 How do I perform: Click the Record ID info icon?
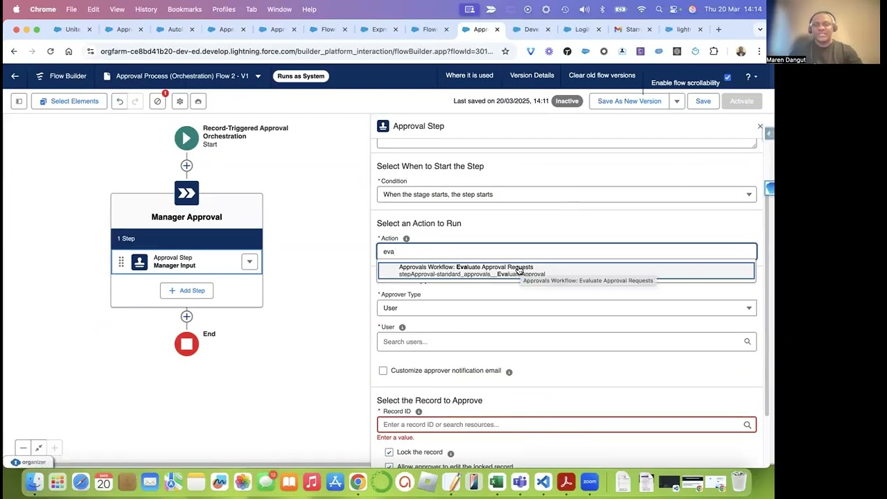(x=419, y=412)
